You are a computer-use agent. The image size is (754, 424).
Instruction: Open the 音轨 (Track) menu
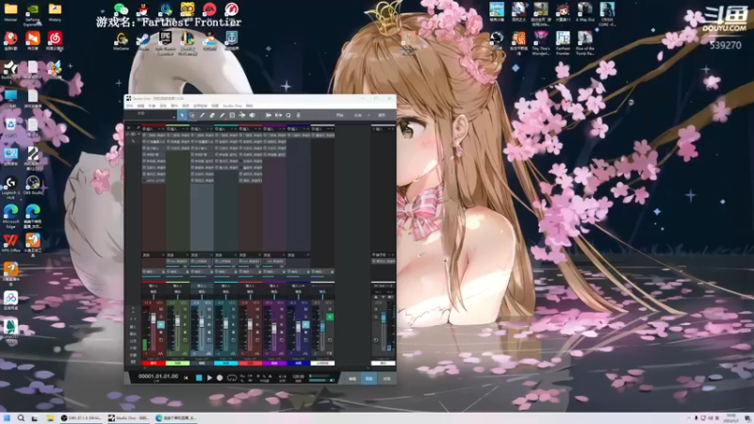[163, 106]
